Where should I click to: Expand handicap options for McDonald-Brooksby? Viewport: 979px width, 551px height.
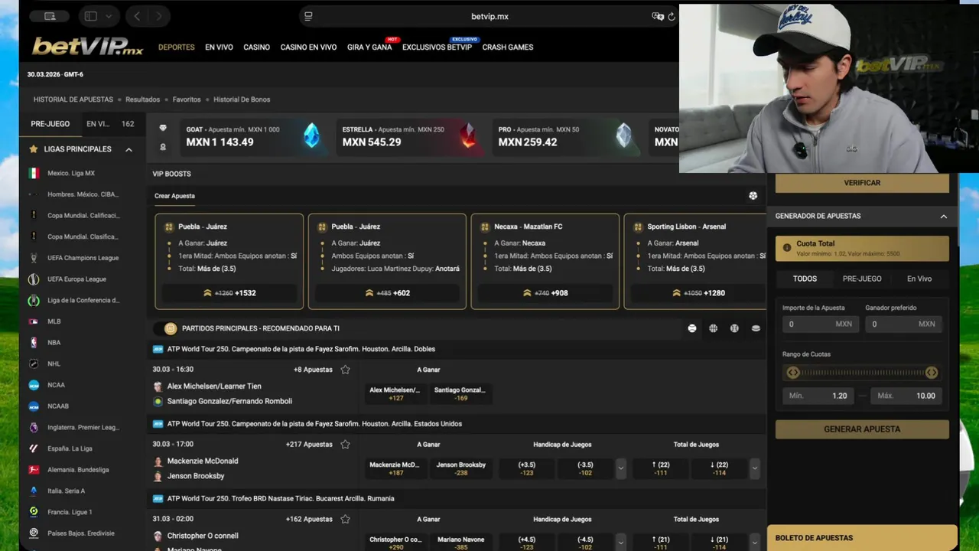620,468
